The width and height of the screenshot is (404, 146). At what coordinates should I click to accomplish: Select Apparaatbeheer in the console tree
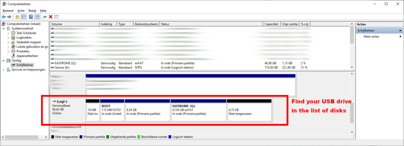coord(27,56)
